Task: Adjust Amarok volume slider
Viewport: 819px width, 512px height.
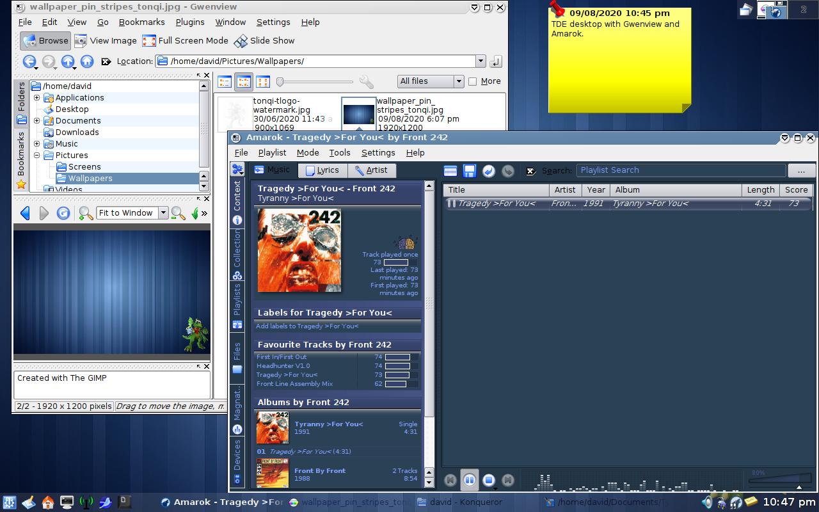Action: [780, 479]
